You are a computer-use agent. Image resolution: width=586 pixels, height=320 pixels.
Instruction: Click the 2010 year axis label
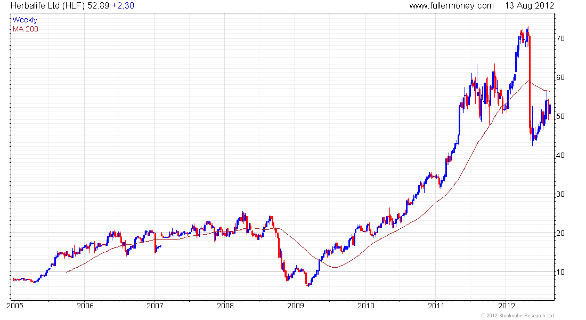(x=366, y=306)
